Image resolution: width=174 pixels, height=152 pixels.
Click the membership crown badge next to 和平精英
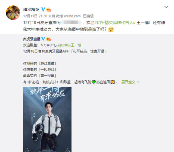(48, 10)
